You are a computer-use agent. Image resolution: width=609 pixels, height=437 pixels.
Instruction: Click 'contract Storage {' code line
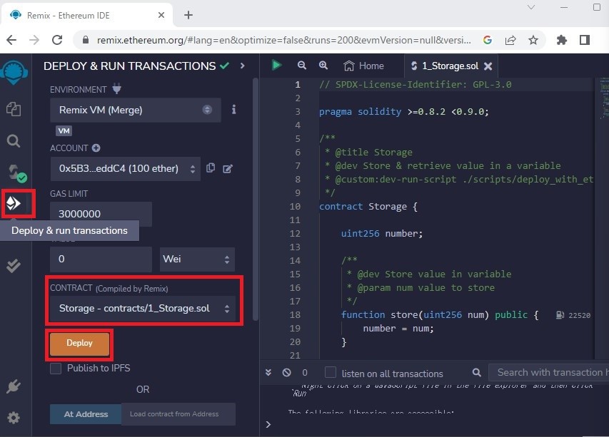click(x=368, y=206)
